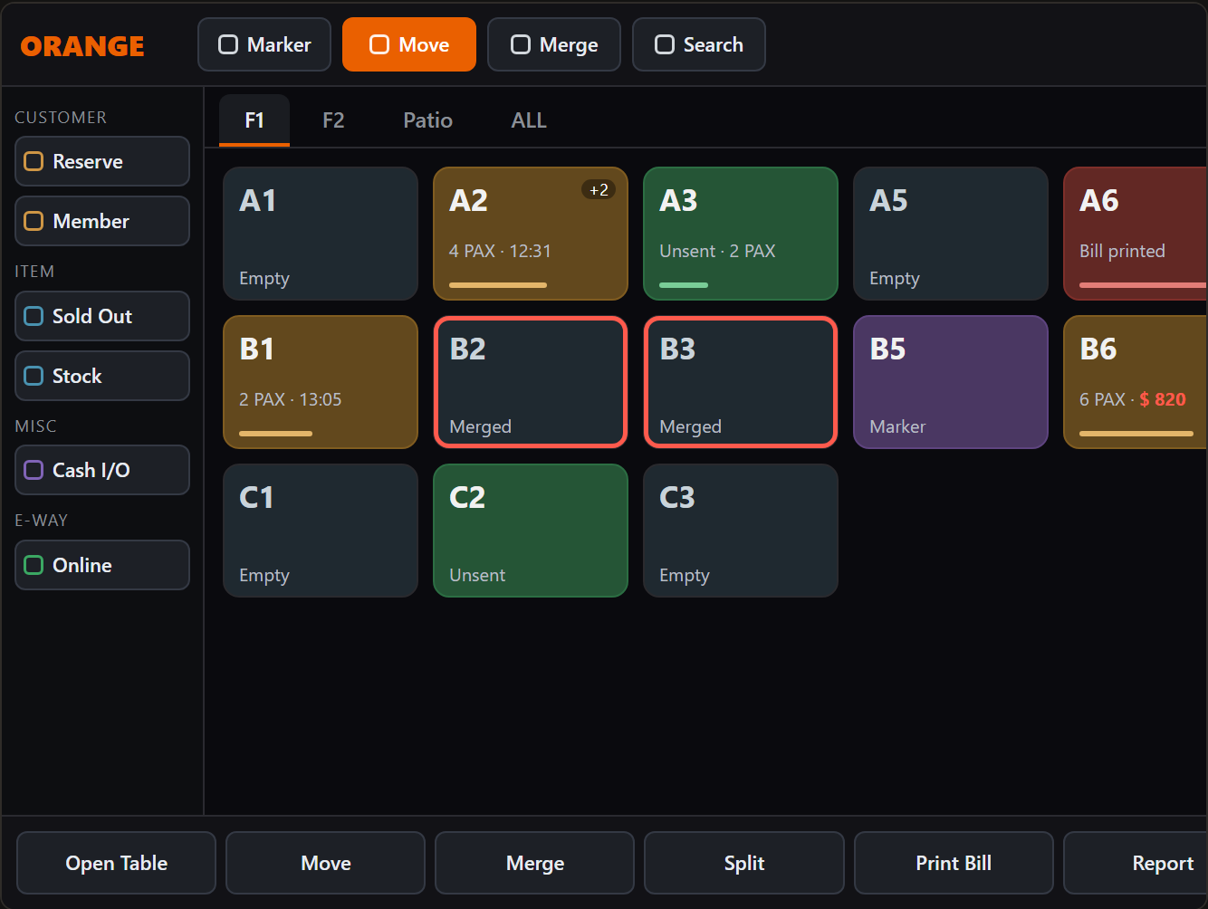Click the Cash I/O purple icon
The height and width of the screenshot is (909, 1208).
pyautogui.click(x=34, y=470)
